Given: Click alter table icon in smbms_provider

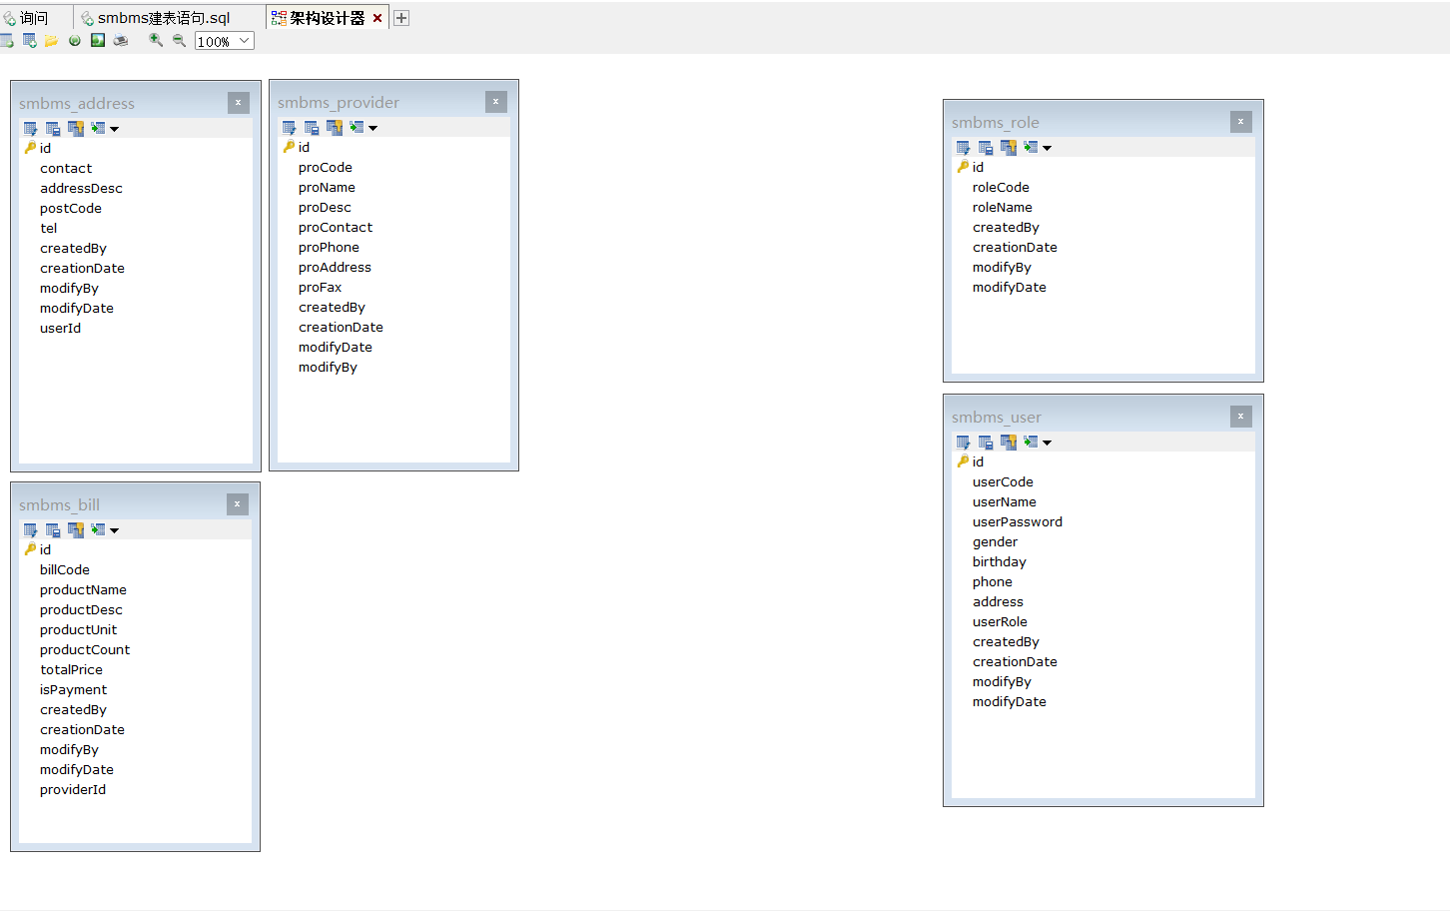Looking at the screenshot, I should [x=289, y=127].
